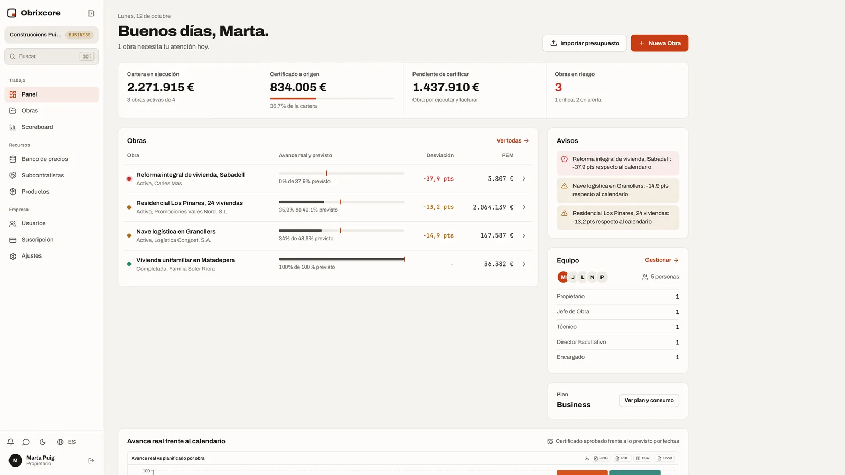The height and width of the screenshot is (475, 845).
Task: Open the Nave logística en Granollers warning alert
Action: coord(617,190)
